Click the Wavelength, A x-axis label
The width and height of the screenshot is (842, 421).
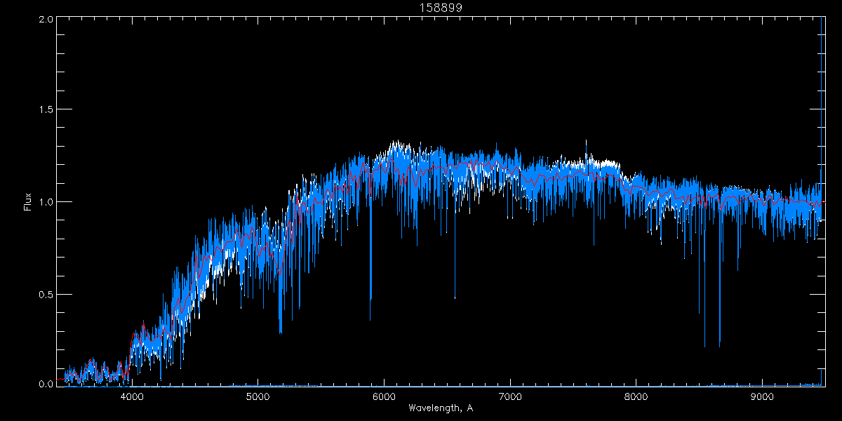tap(440, 408)
